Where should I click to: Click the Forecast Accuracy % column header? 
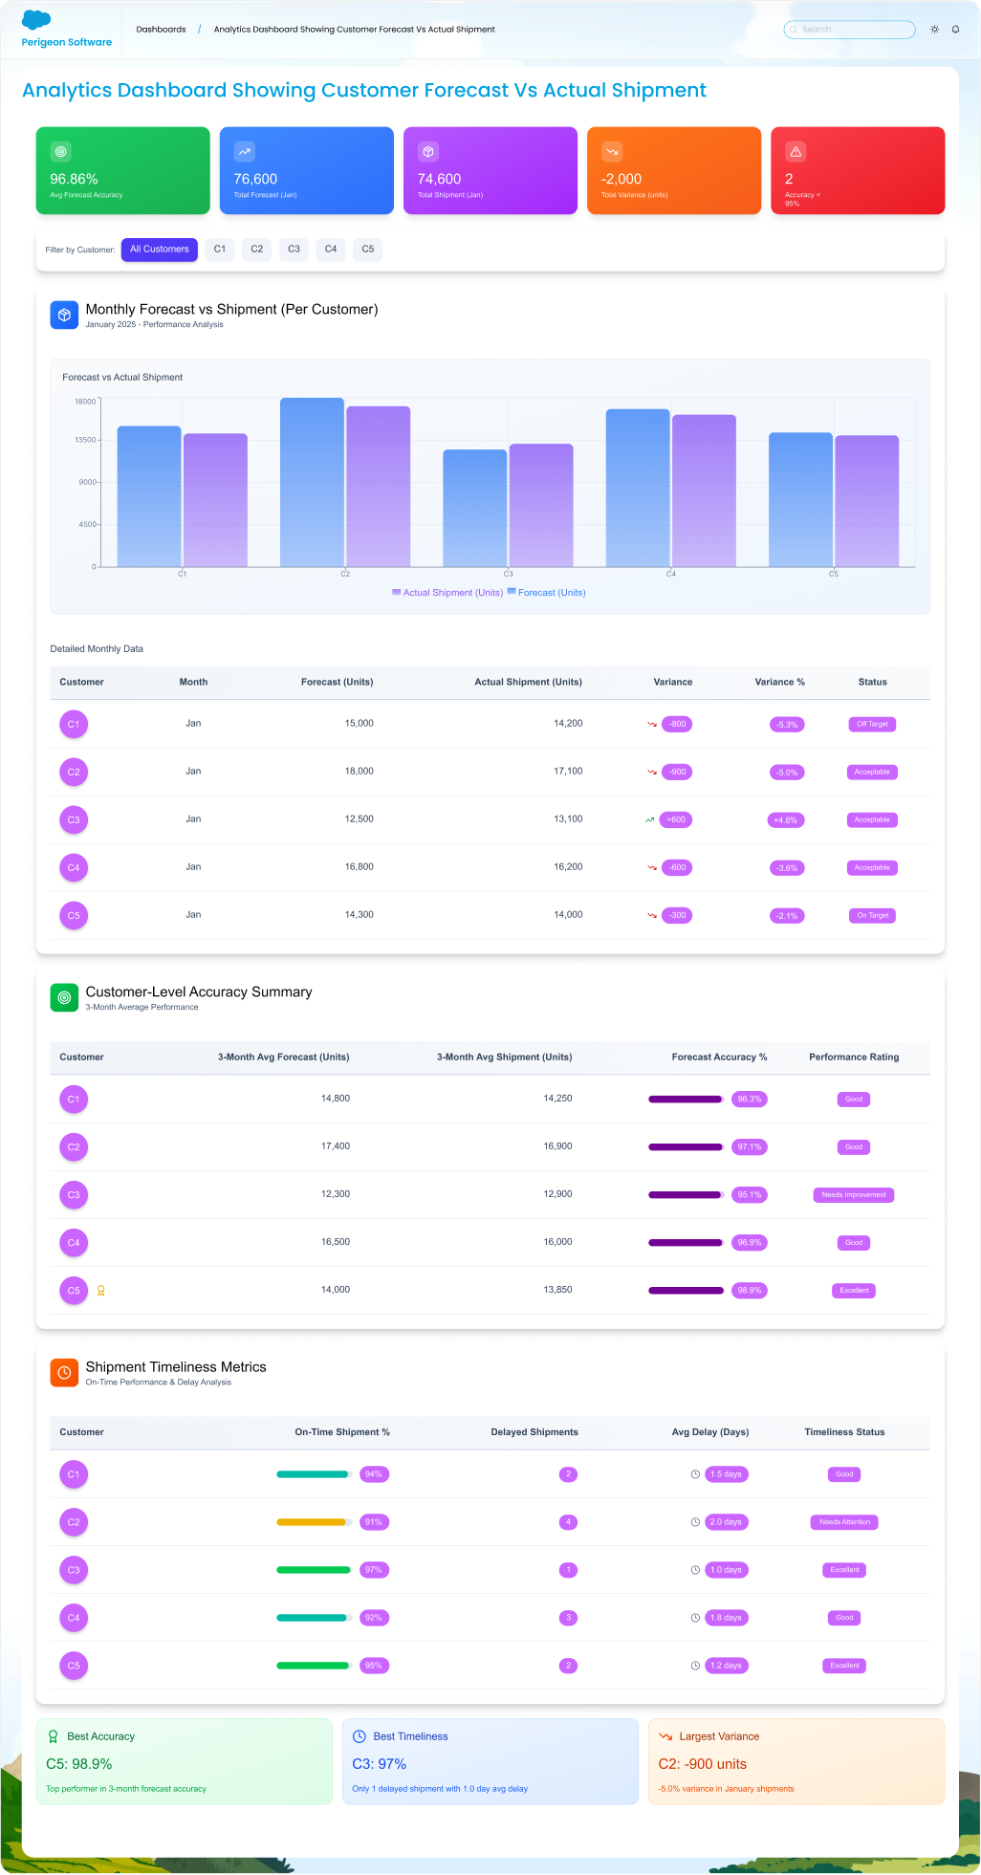point(719,1057)
